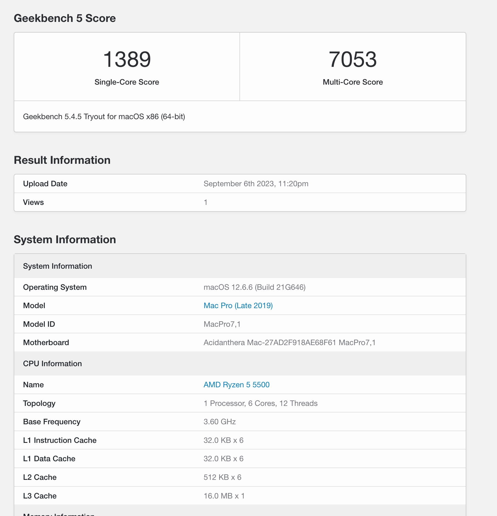Click the Name label in CPU Information
Screen dimensions: 497x516
(33, 385)
